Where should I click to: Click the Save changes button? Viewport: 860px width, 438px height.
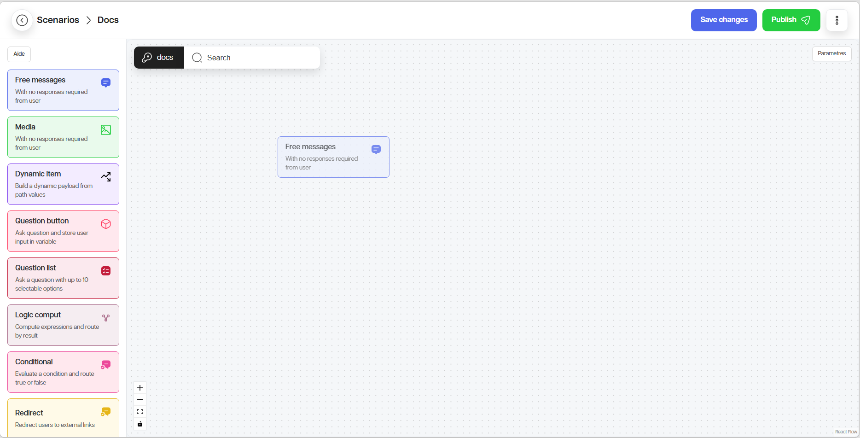click(x=723, y=20)
